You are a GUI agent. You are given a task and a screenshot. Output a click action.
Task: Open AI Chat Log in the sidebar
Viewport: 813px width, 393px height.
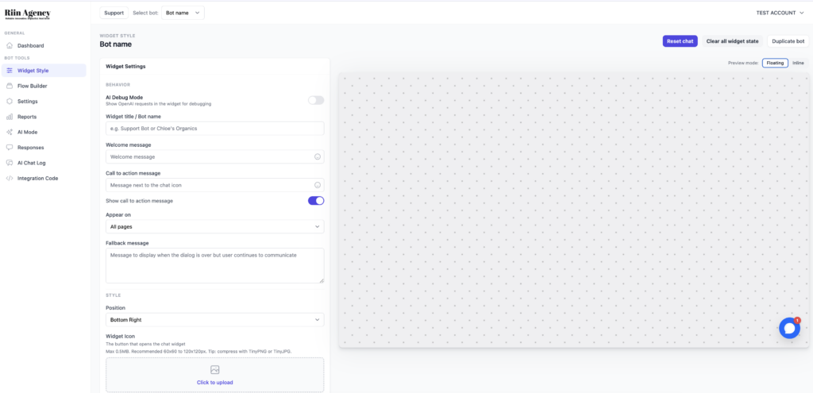coord(32,163)
